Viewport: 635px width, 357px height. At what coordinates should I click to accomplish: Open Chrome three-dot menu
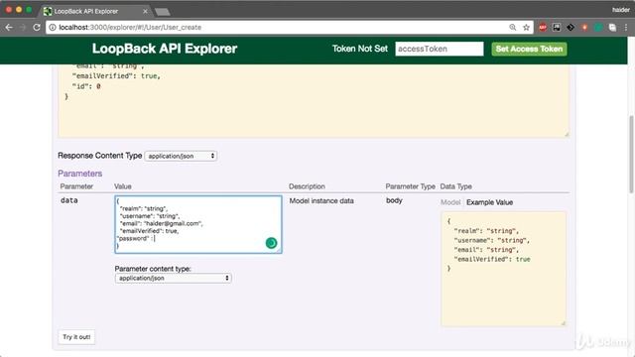coord(626,27)
